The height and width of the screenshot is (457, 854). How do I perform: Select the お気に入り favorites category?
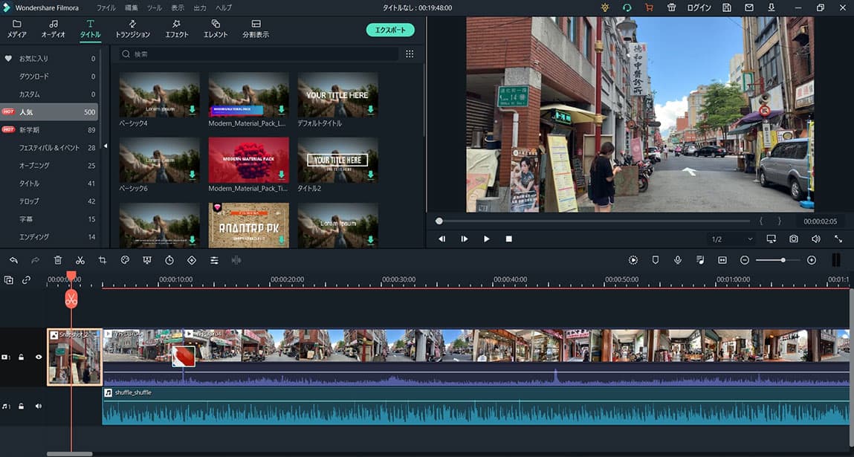[x=49, y=58]
